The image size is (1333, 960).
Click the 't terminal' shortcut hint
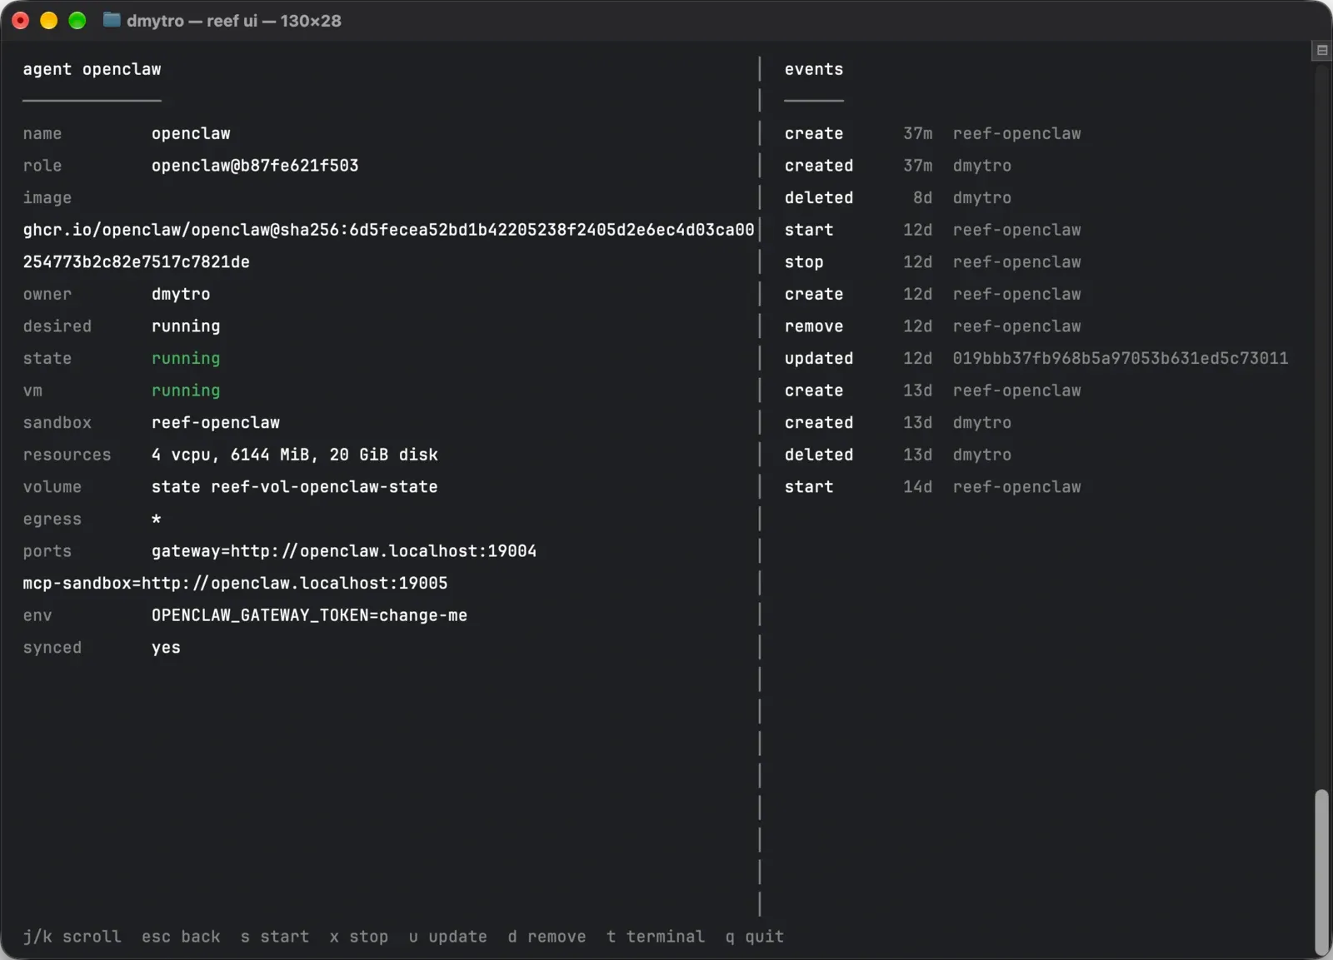pos(656,937)
